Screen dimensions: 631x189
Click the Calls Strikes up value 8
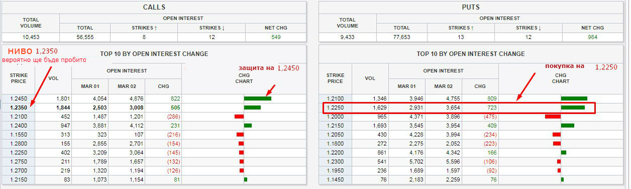tap(144, 37)
